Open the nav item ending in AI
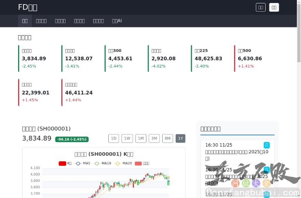The width and height of the screenshot is (301, 198). pos(117,21)
